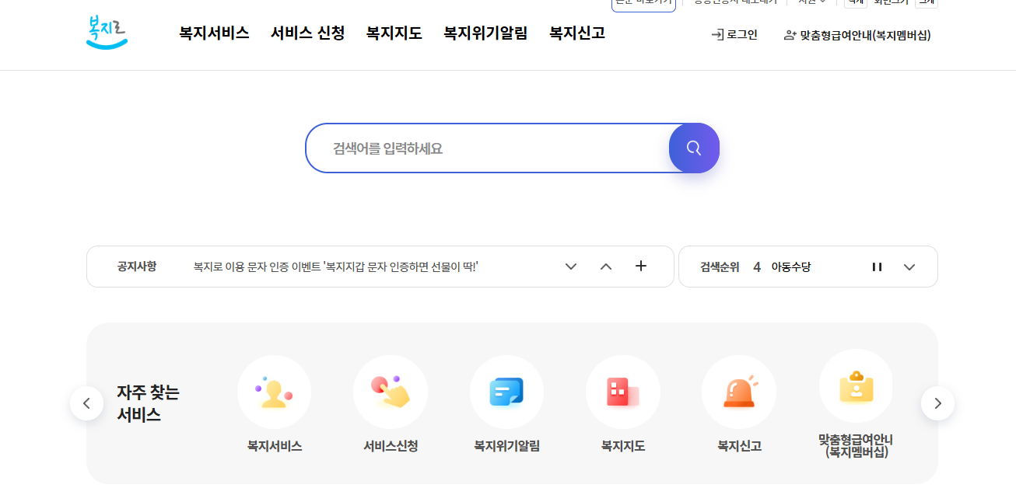Click the 공지사항 label

click(137, 267)
